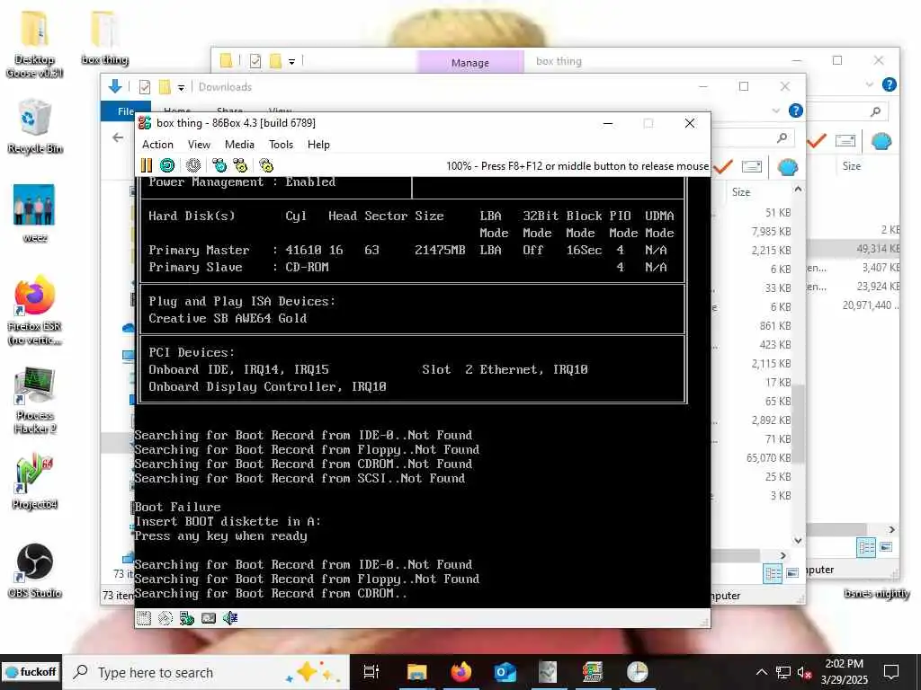The height and width of the screenshot is (690, 921).
Task: Click the CD-ROM icon in 86Box status bar
Action: 165,618
